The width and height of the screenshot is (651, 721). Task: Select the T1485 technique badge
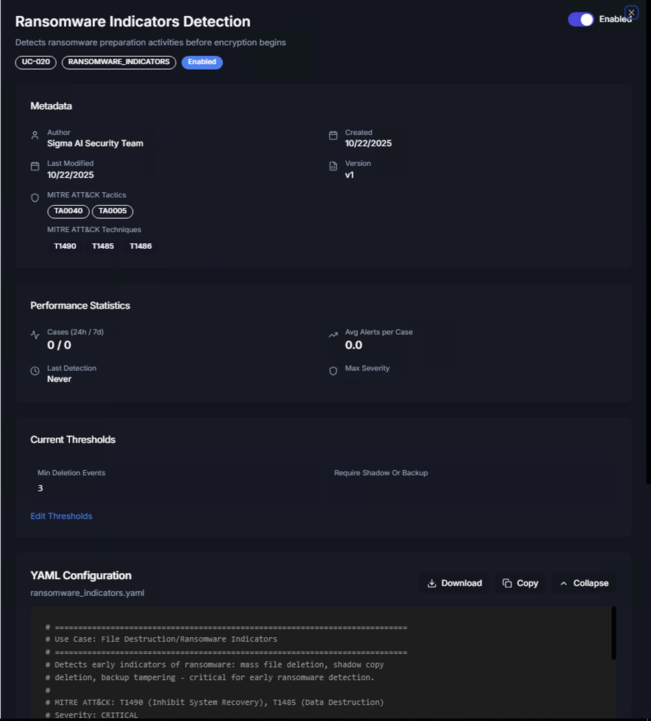[102, 246]
